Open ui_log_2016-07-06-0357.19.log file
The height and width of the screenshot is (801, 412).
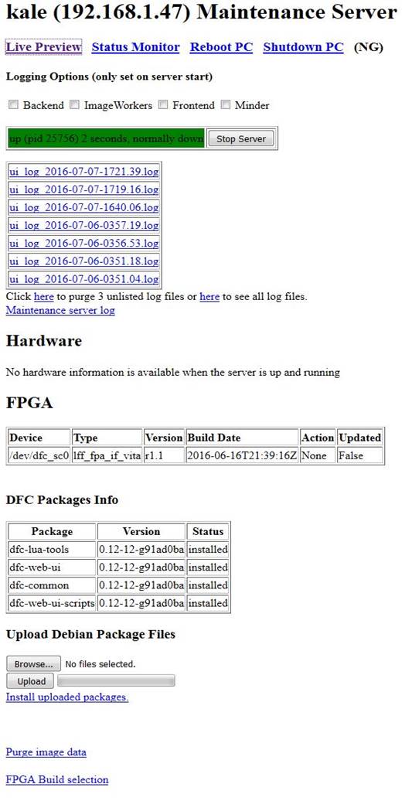(x=83, y=225)
